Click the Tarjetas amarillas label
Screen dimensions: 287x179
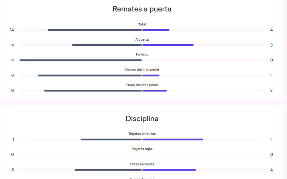pos(142,134)
